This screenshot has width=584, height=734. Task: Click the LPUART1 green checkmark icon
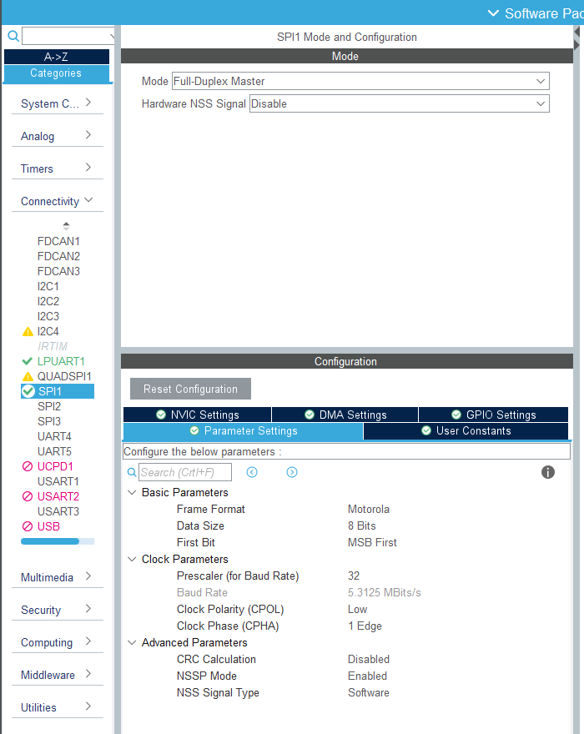[28, 361]
